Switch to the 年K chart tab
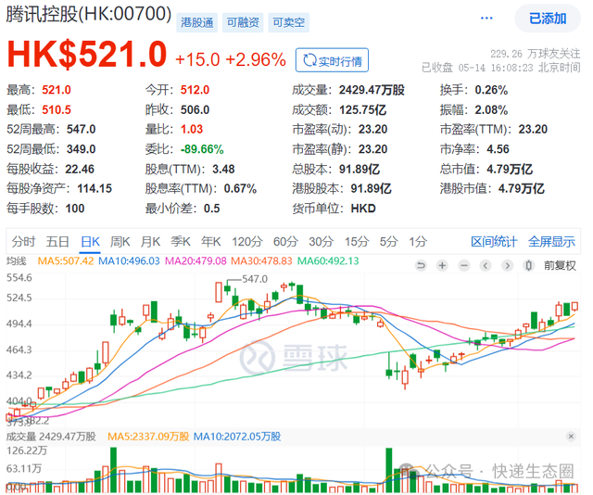 coord(210,241)
